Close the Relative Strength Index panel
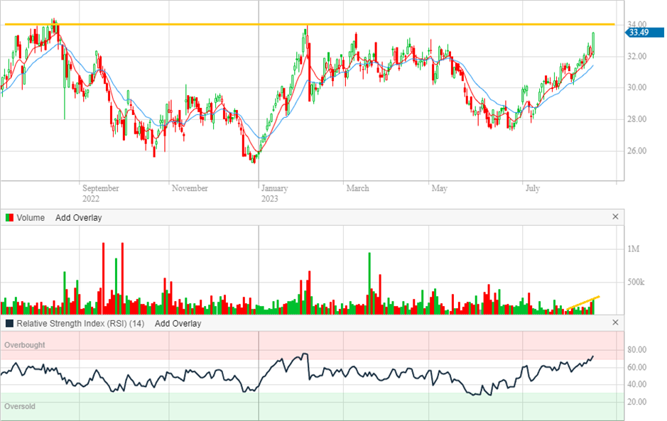 [x=615, y=322]
